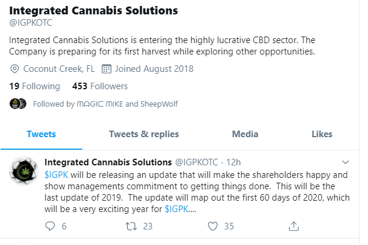Open the 19 Following list
This screenshot has height=245, width=368.
[x=35, y=86]
